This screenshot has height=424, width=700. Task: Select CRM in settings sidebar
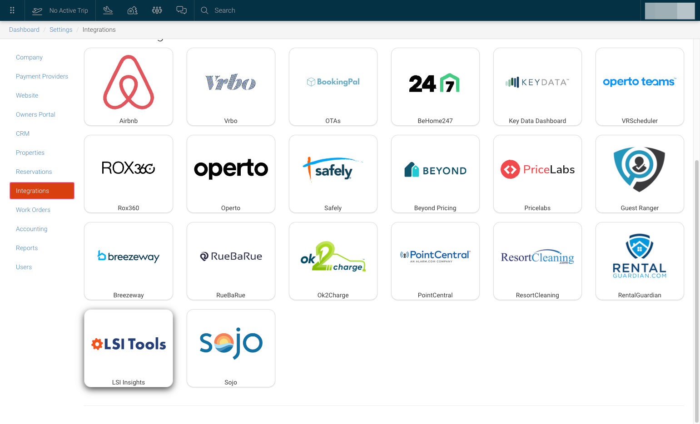(x=23, y=133)
